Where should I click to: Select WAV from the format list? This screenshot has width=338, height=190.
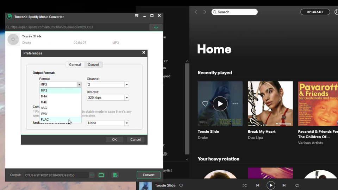pyautogui.click(x=60, y=114)
